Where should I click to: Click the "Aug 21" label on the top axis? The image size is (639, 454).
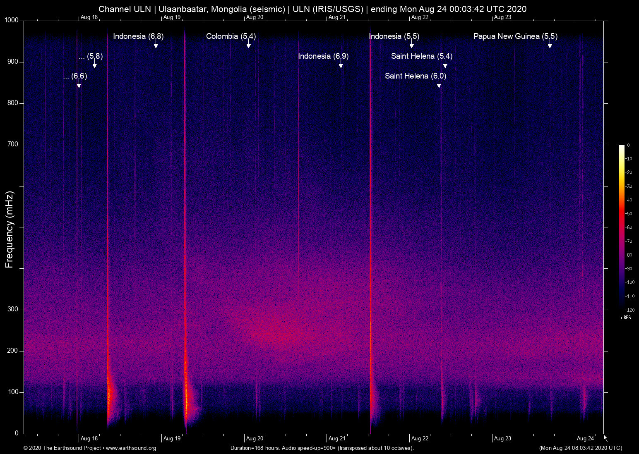pyautogui.click(x=337, y=17)
